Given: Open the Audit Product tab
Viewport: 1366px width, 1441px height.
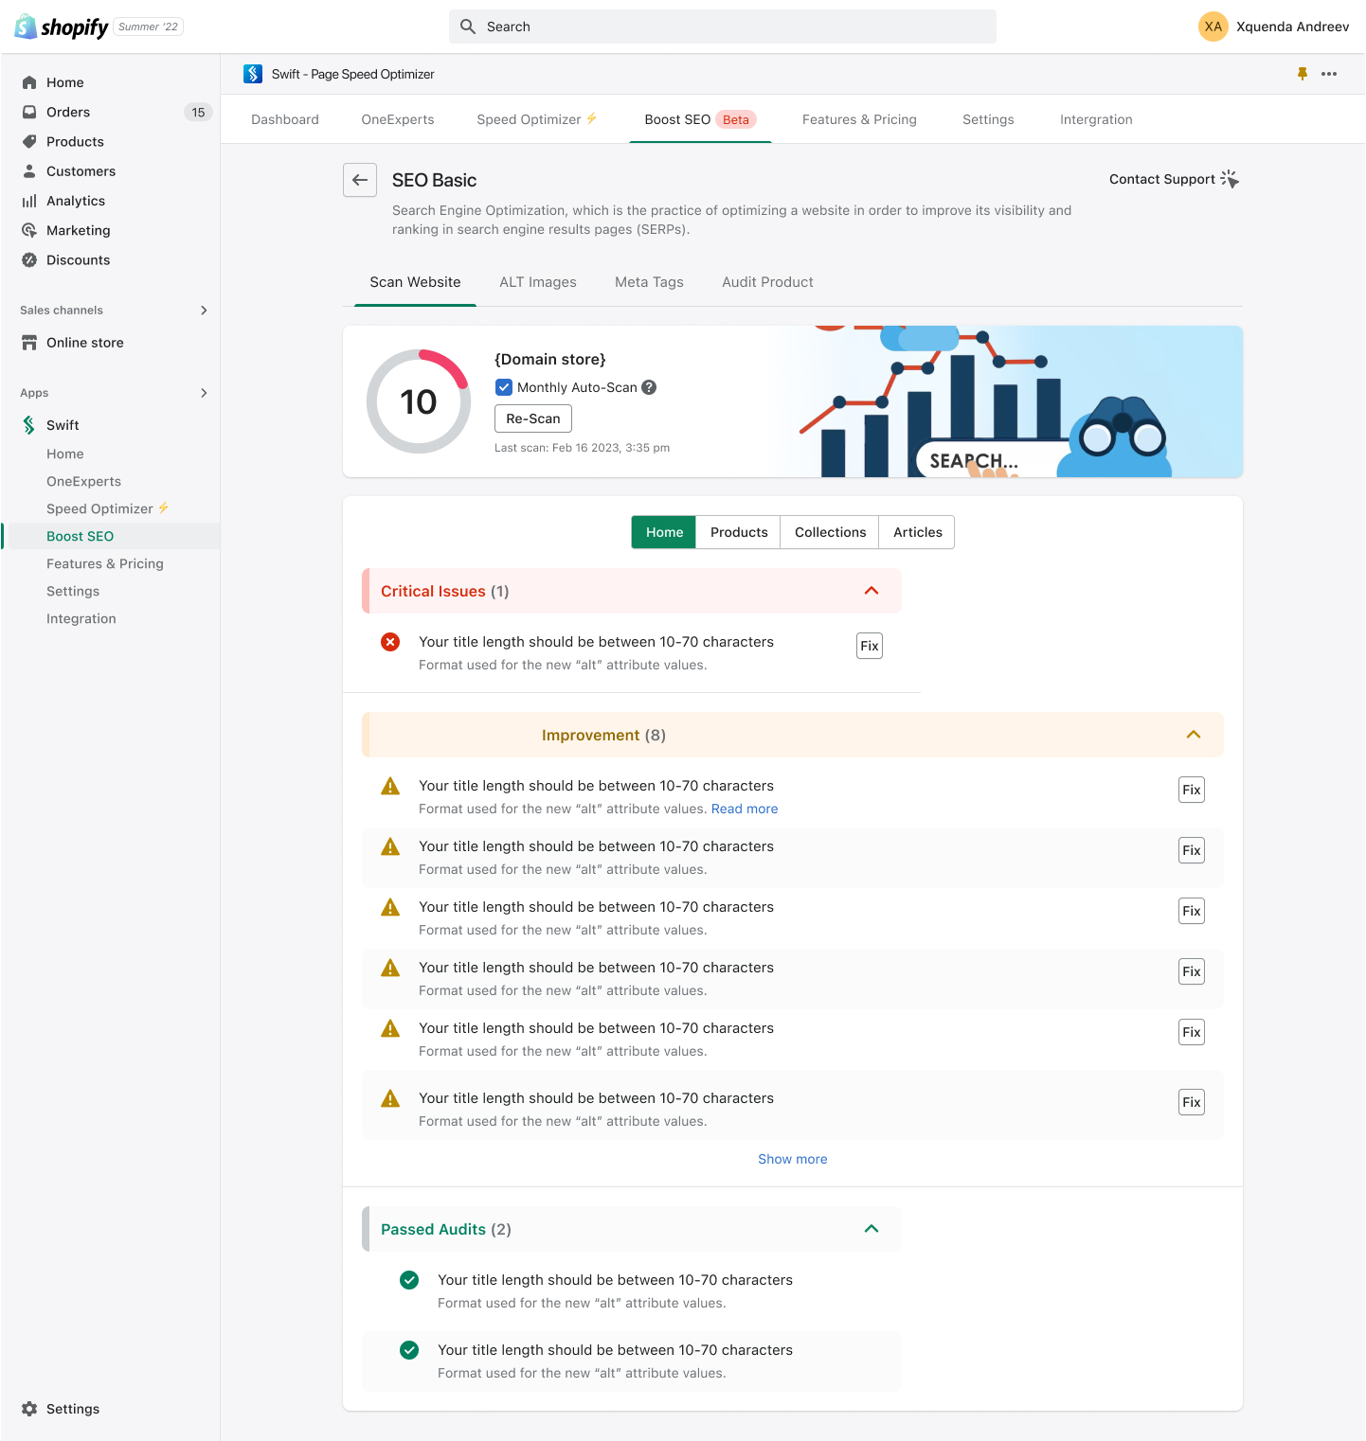Looking at the screenshot, I should (767, 282).
